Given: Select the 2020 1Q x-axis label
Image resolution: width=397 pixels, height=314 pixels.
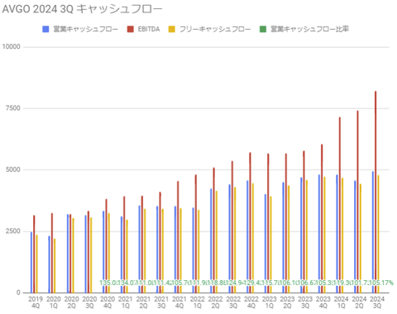Looking at the screenshot, I should click(x=54, y=302).
